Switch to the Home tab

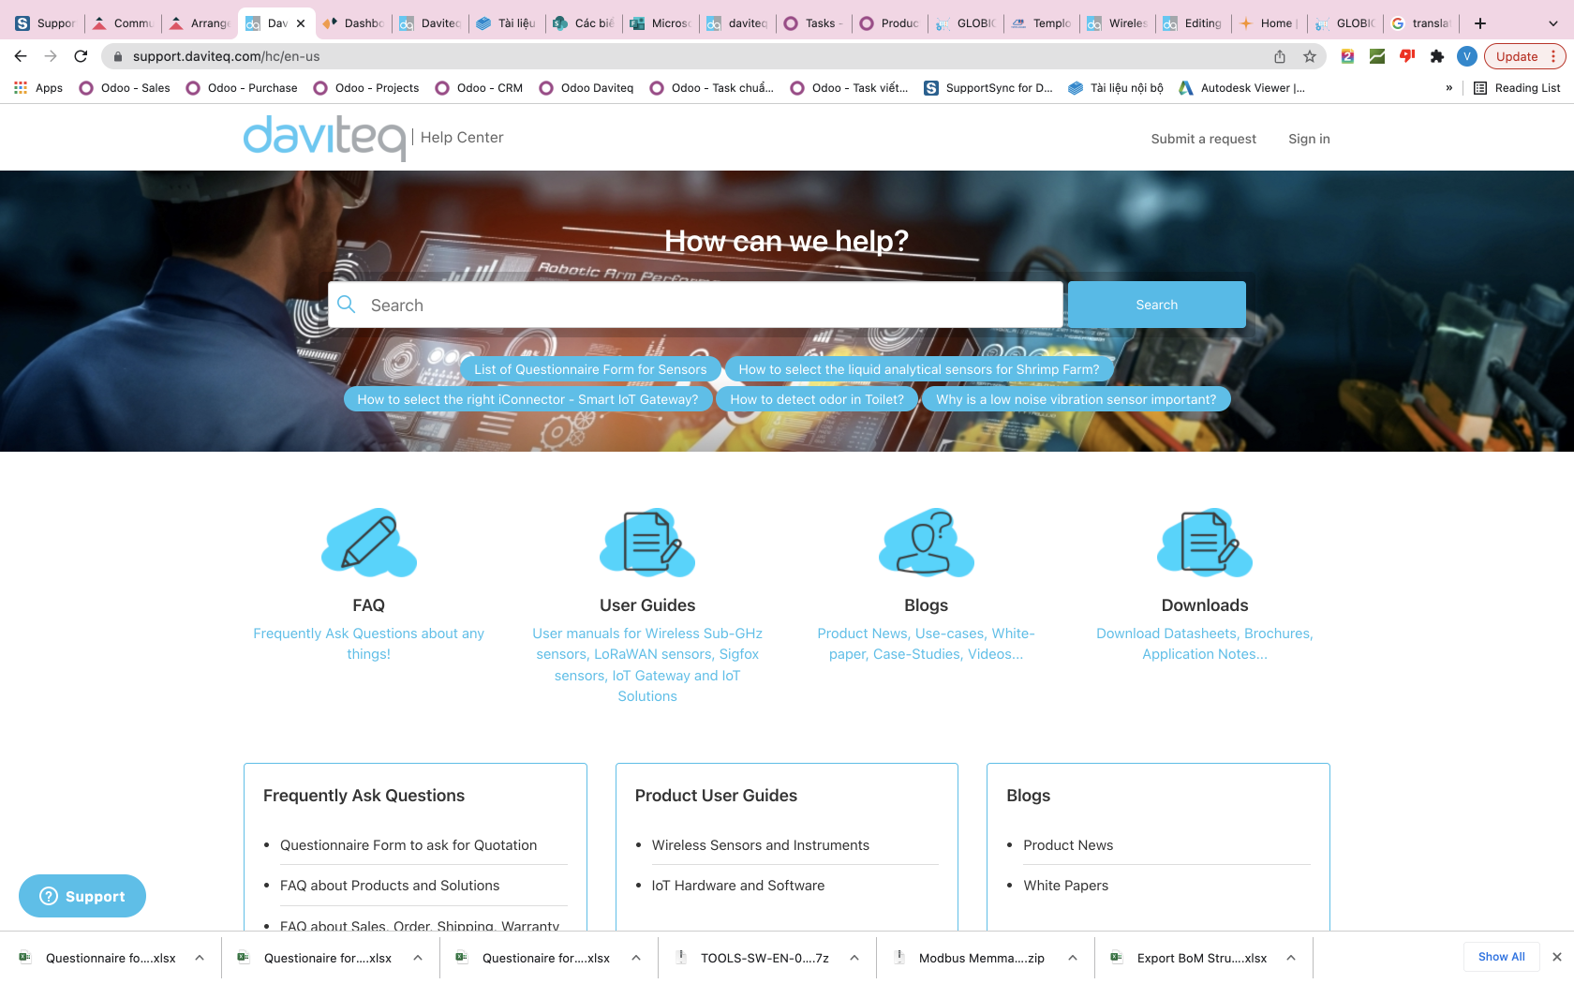1269,23
